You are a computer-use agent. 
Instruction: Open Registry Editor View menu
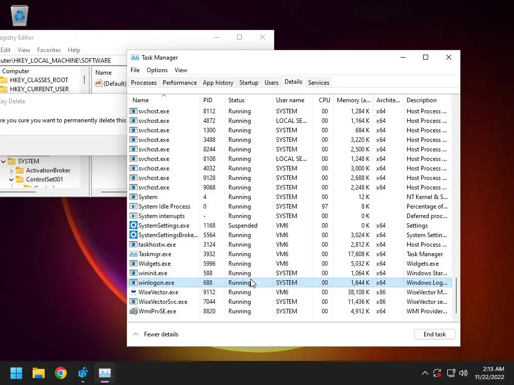point(24,50)
